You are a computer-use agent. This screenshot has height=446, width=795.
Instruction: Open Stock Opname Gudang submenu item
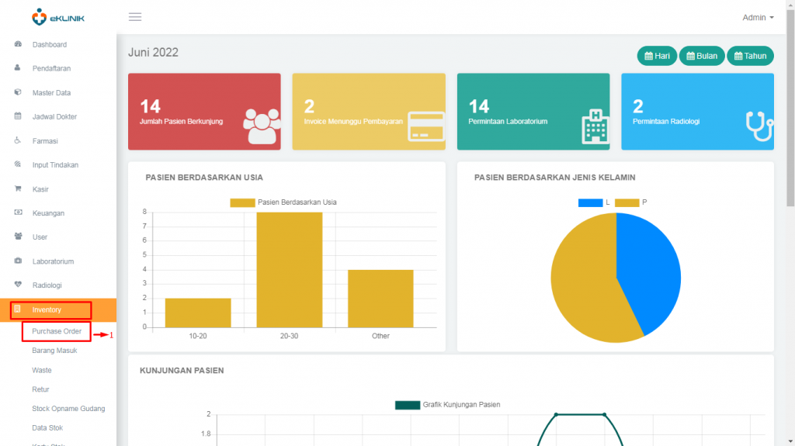pos(68,409)
